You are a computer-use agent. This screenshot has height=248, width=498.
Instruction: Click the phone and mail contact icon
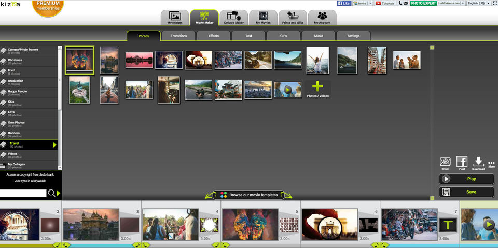tap(403, 3)
